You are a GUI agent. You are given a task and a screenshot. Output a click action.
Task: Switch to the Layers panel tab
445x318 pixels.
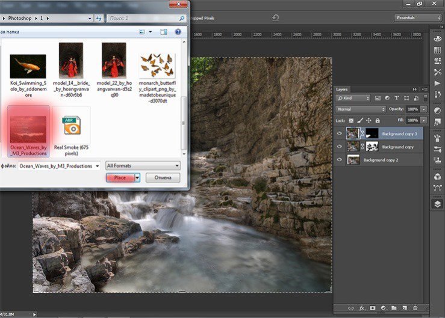(x=343, y=89)
